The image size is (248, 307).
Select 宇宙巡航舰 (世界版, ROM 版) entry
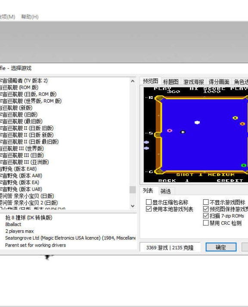31,101
